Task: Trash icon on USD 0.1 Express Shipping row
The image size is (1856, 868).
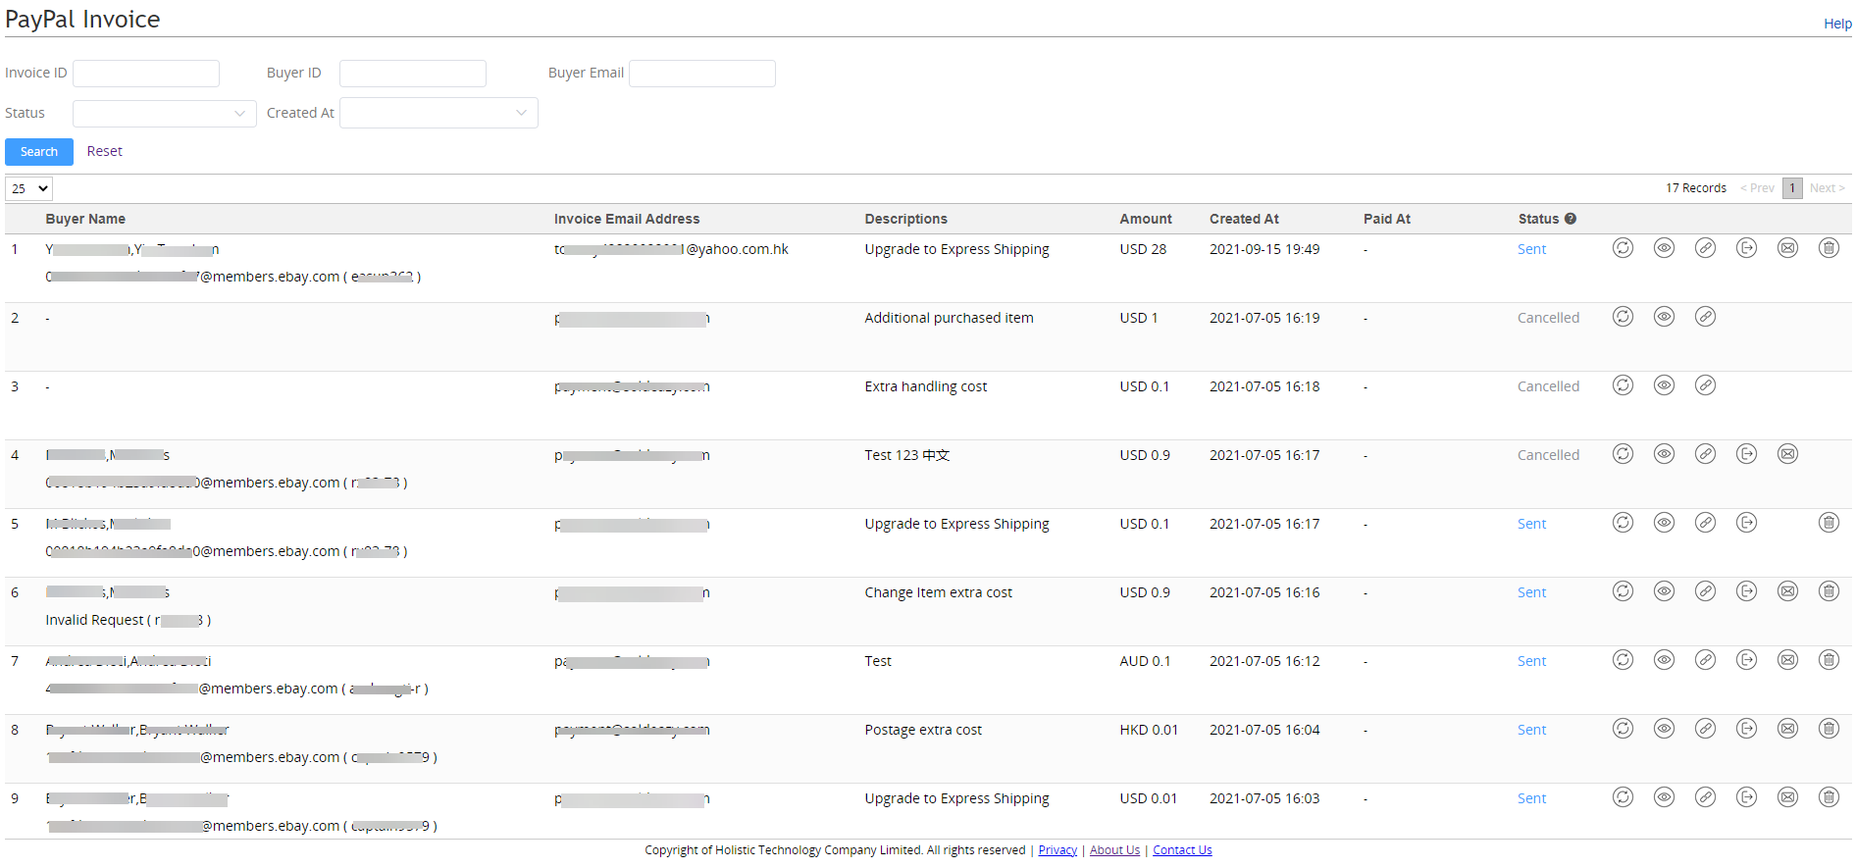Action: coord(1830,523)
